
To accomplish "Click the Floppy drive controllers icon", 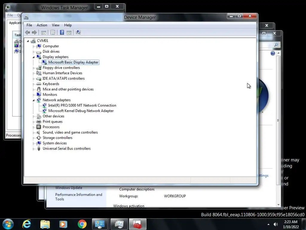I will pyautogui.click(x=39, y=68).
